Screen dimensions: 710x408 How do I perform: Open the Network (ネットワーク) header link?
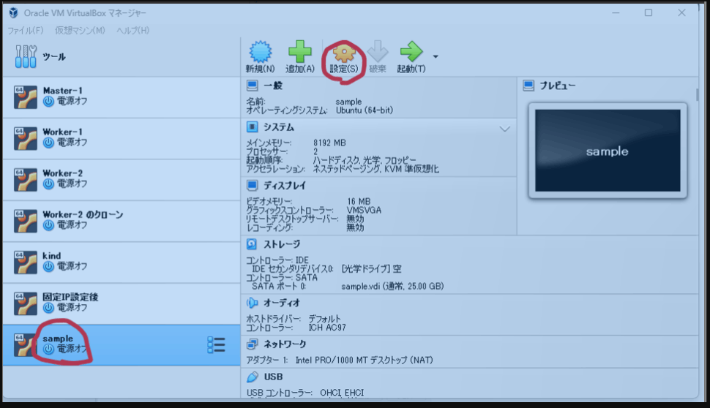pyautogui.click(x=285, y=344)
